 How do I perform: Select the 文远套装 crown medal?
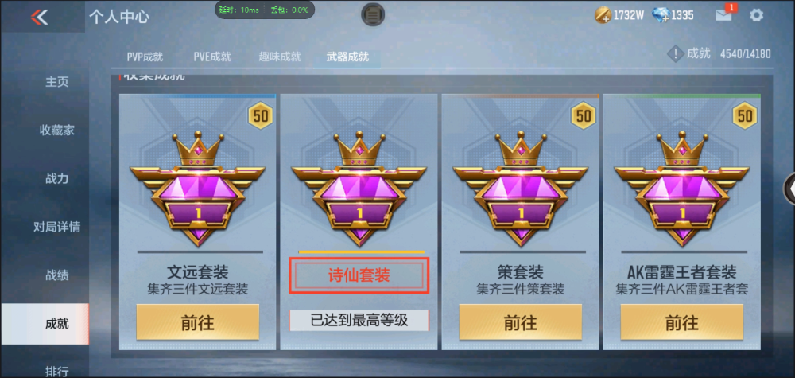point(198,189)
